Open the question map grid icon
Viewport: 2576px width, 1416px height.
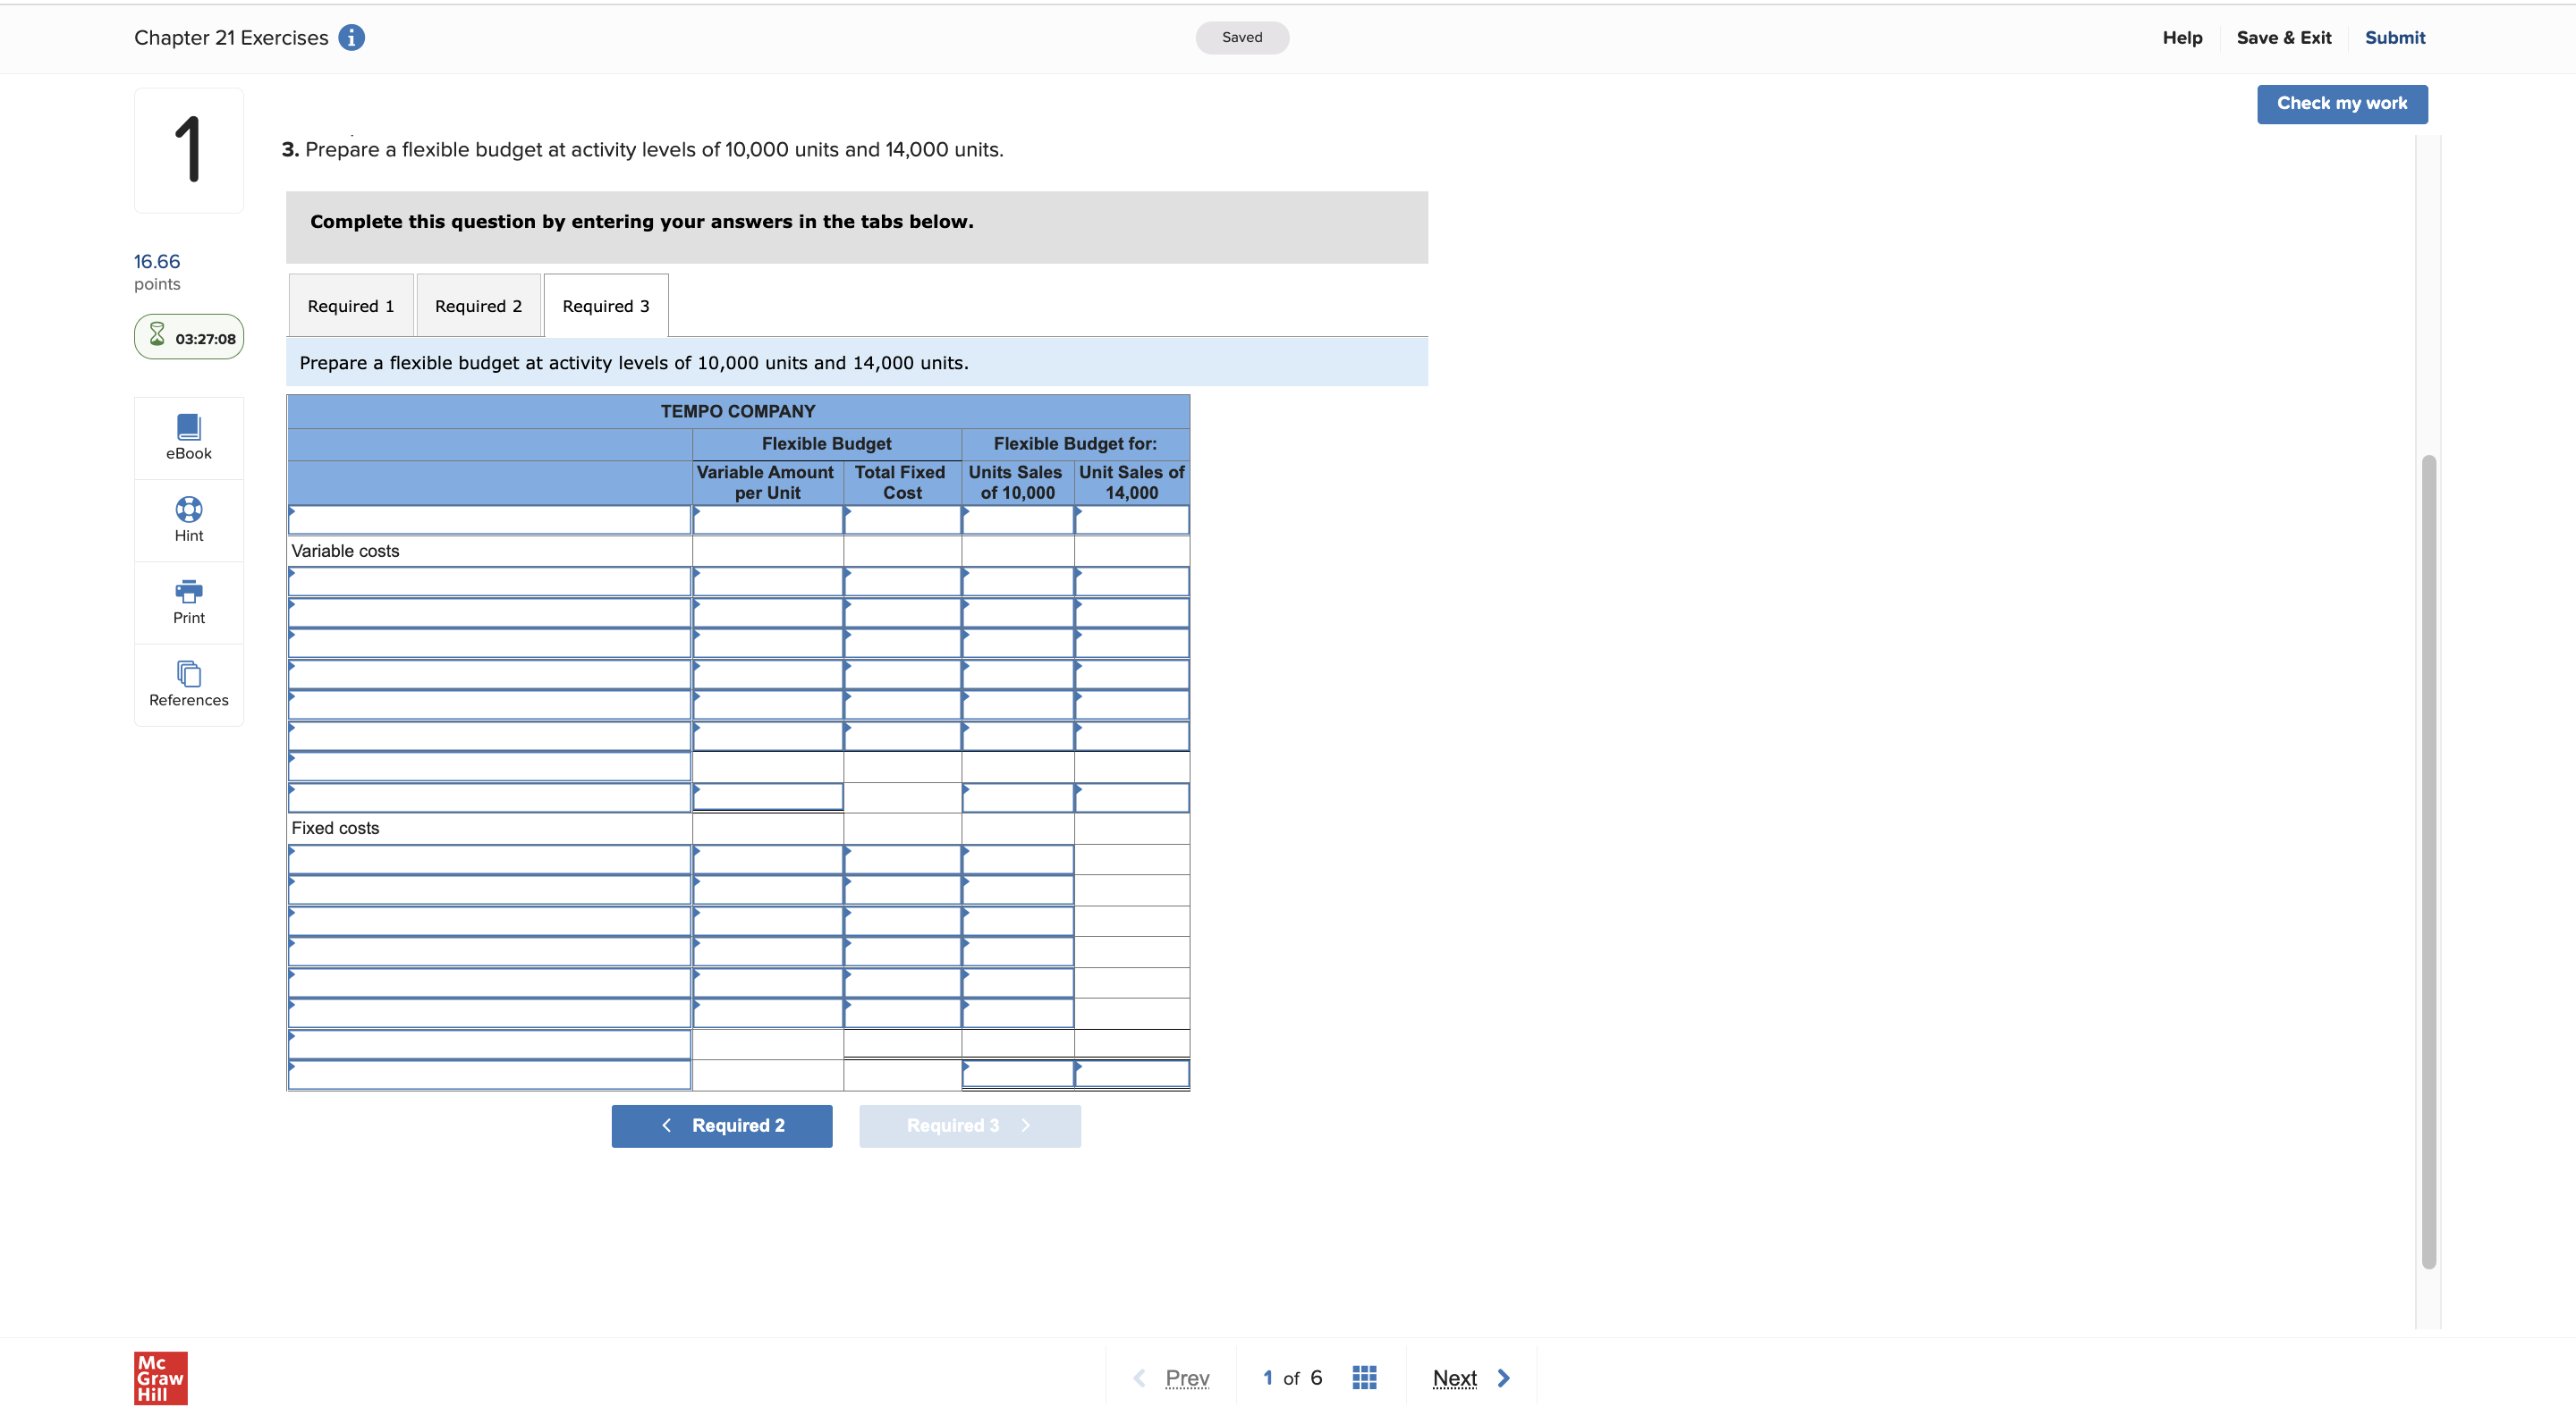[1364, 1377]
